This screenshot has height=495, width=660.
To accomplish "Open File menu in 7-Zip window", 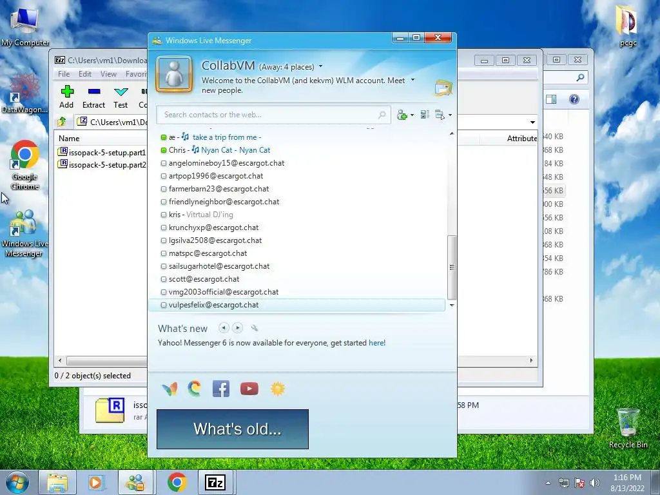I will [64, 74].
